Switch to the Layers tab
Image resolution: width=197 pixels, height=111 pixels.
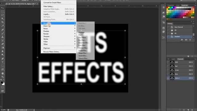(x=173, y=59)
